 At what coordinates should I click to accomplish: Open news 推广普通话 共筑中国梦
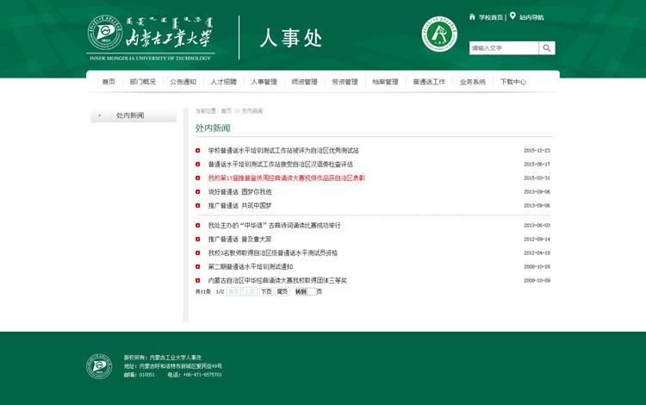coord(239,206)
